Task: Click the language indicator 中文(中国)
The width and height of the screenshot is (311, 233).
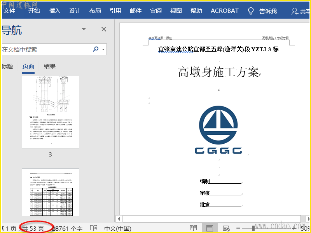Action: [118, 228]
